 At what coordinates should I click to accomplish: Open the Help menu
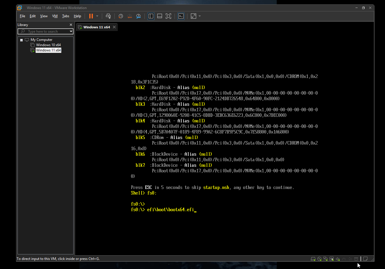tap(77, 16)
